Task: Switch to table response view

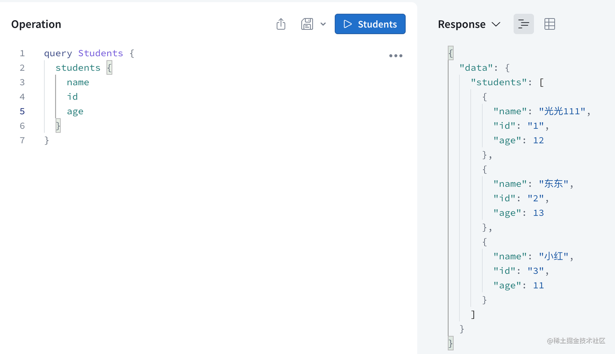Action: pos(550,24)
